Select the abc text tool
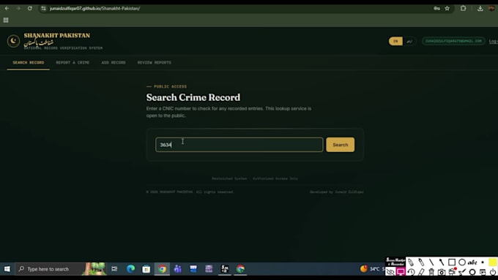The width and height of the screenshot is (498, 280). click(x=472, y=262)
